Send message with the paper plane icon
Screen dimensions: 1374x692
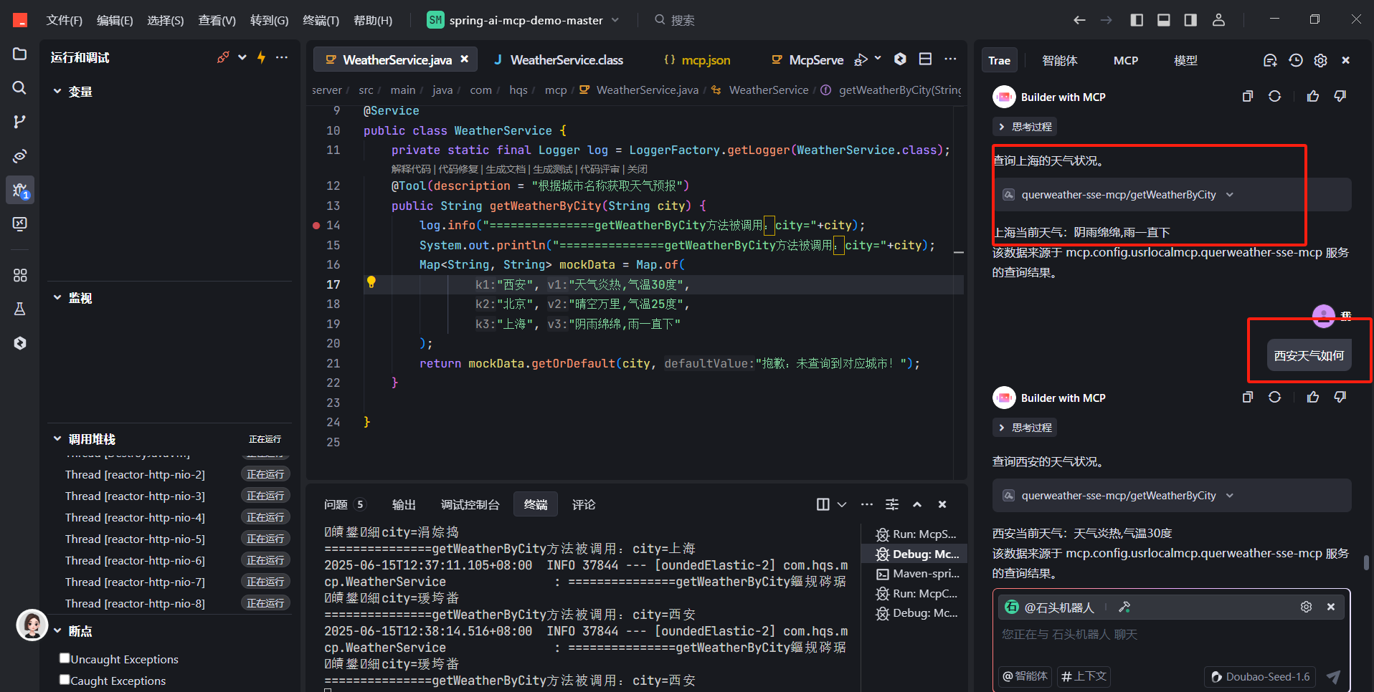coord(1332,676)
